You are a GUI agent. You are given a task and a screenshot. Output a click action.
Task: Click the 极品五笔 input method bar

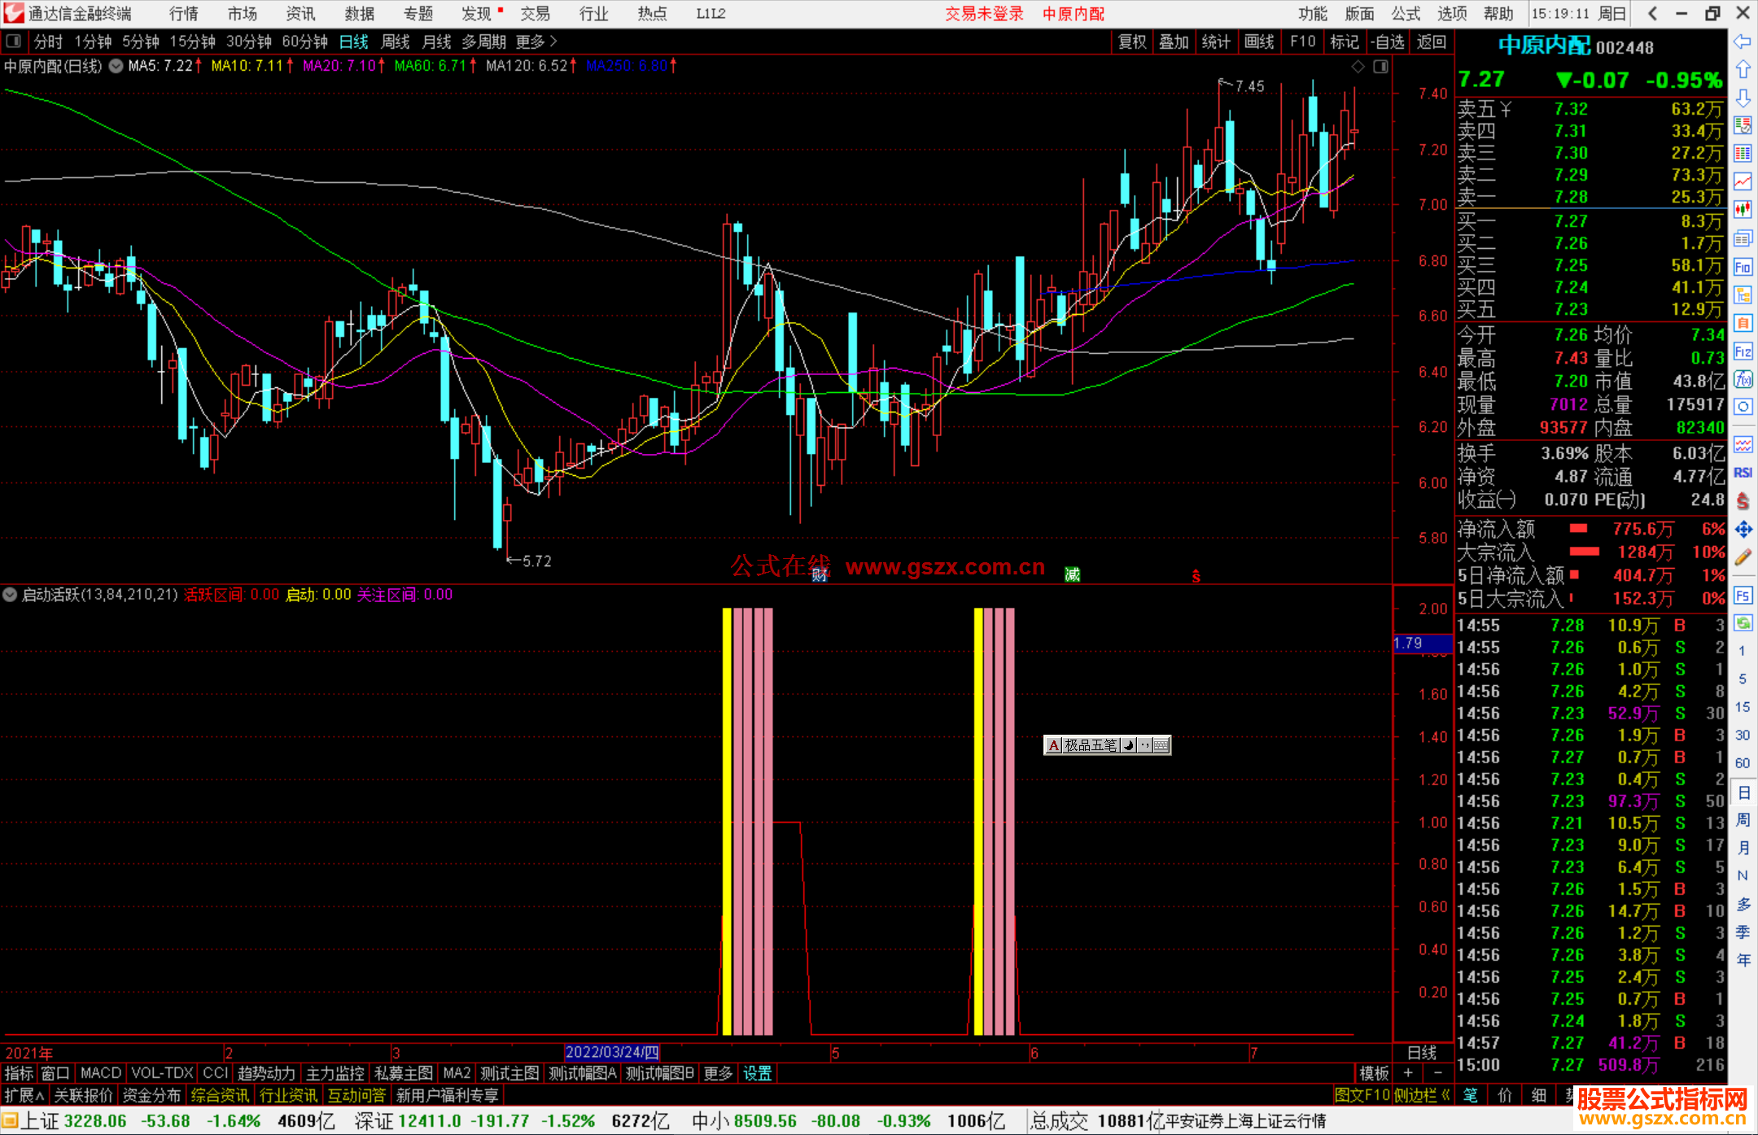[x=1107, y=744]
